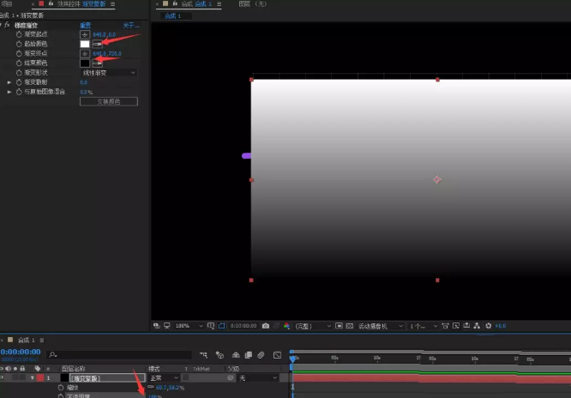The image size is (571, 398).
Task: Toggle constrain proportions link next to scale
Action: 150,387
